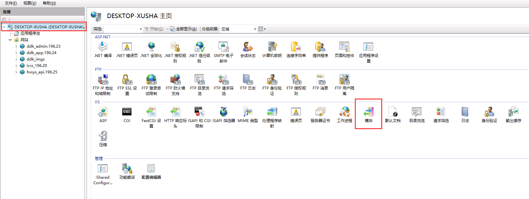Viewport: 529px width, 199px height.
Task: Open the .NET 全球化 icon
Action: [151, 50]
